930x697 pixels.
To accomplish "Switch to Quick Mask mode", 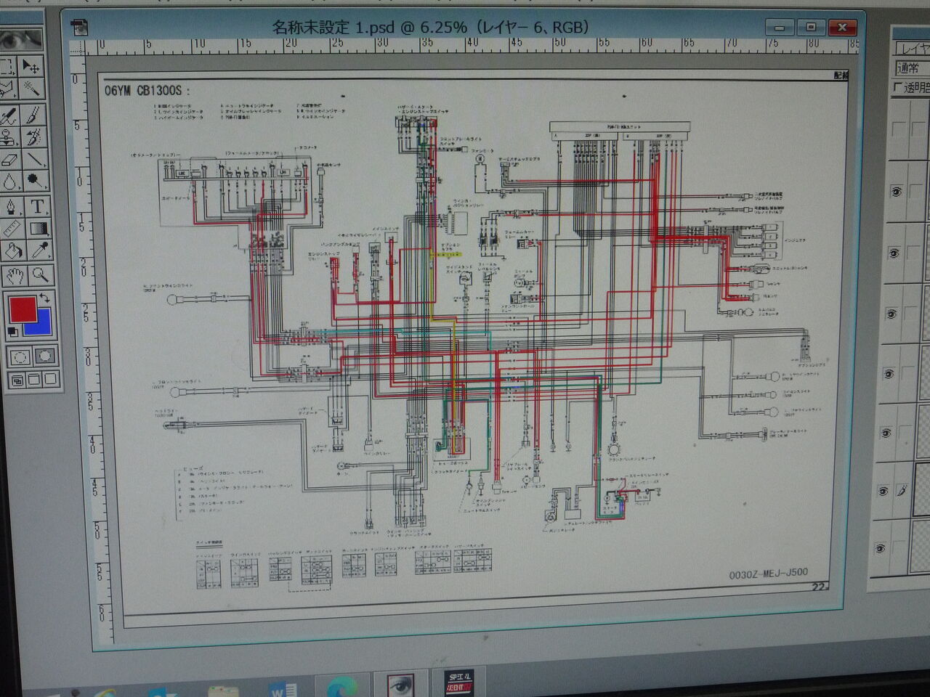I will coord(44,356).
